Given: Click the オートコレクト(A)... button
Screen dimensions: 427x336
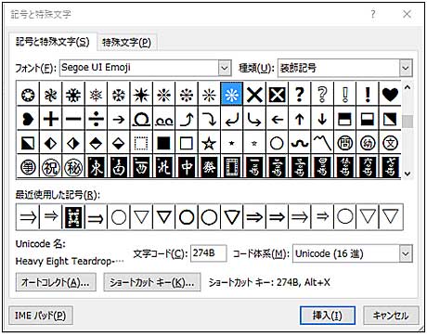Looking at the screenshot, I should click(56, 282).
